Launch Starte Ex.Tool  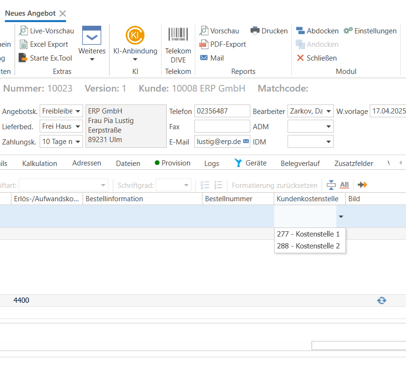pyautogui.click(x=23, y=58)
